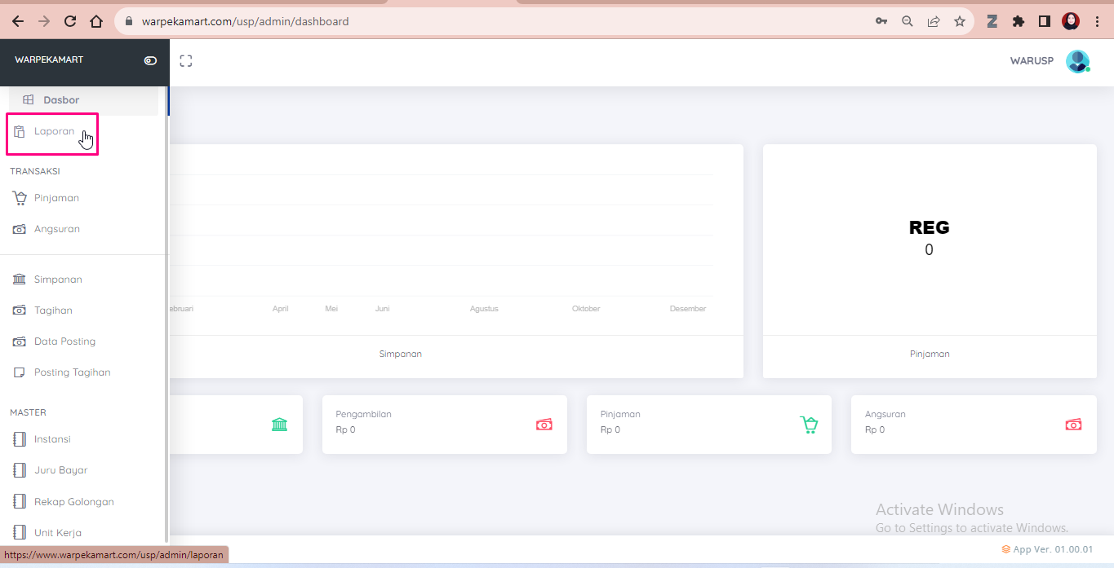Click the Pengambilan card money icon
1114x568 pixels.
point(544,425)
